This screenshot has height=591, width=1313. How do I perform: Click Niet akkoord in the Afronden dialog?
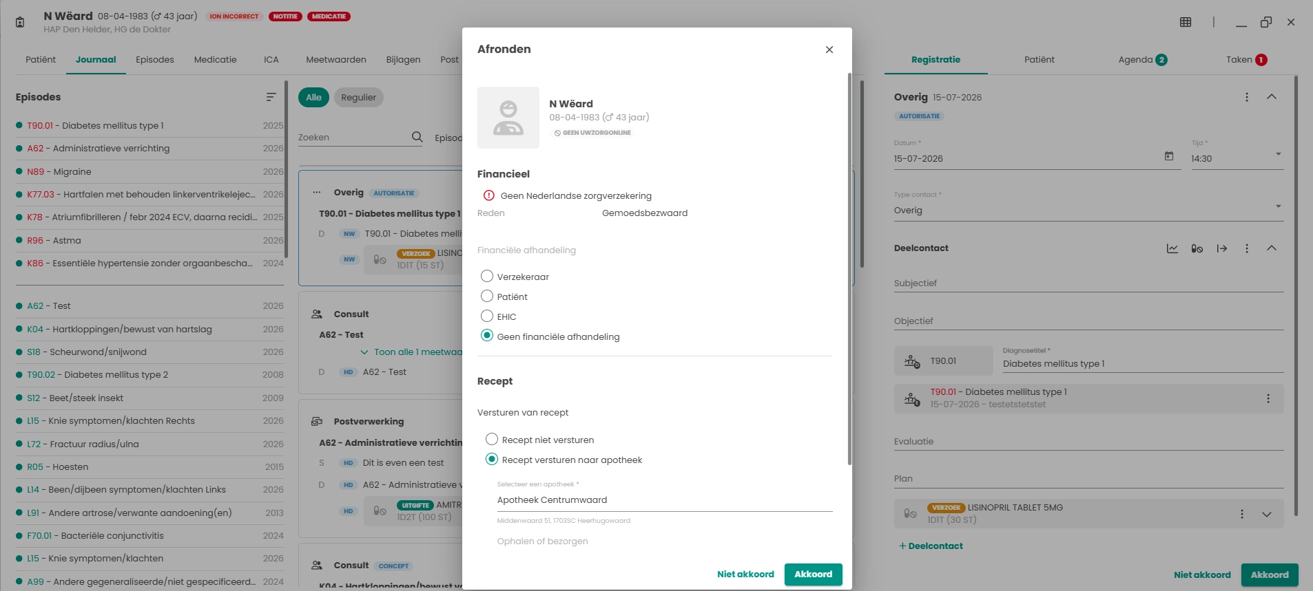745,574
